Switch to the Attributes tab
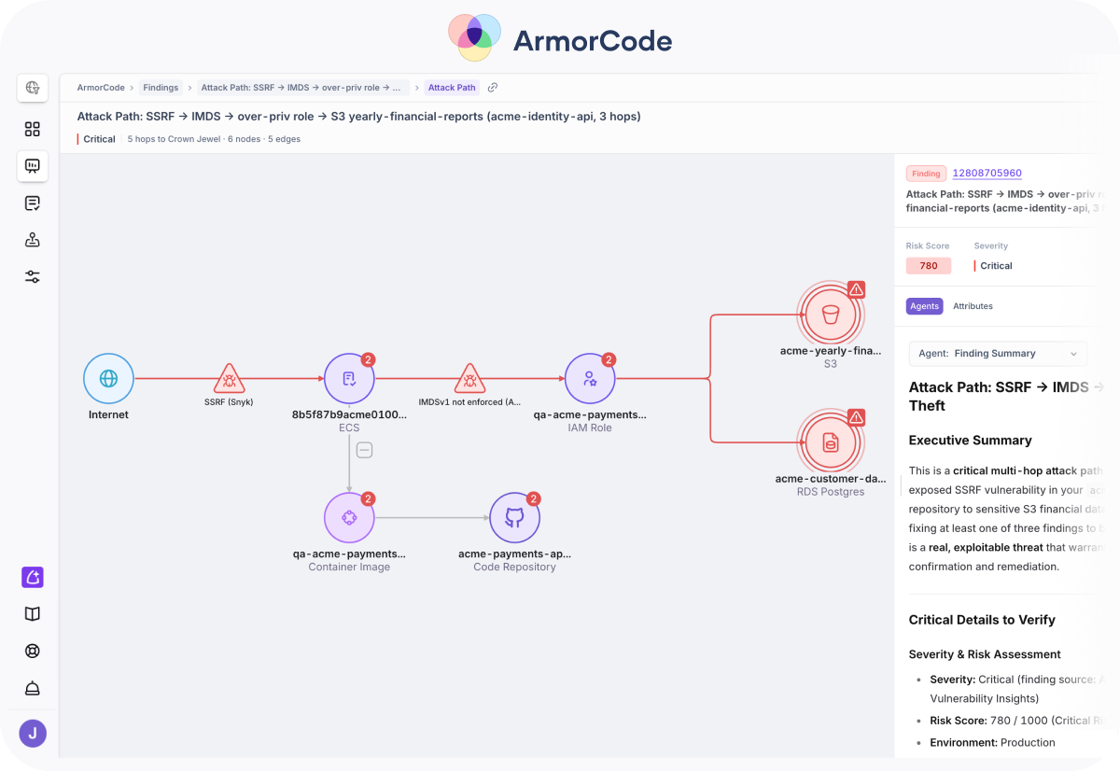 tap(973, 306)
